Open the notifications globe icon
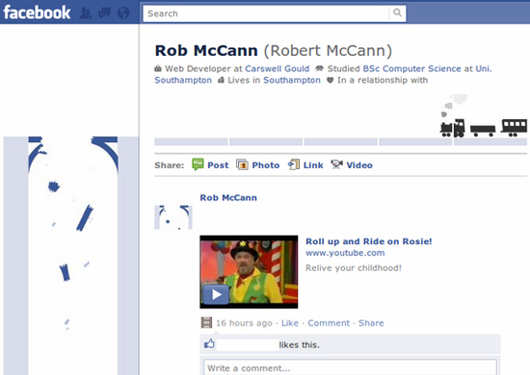This screenshot has width=530, height=375. point(123,12)
